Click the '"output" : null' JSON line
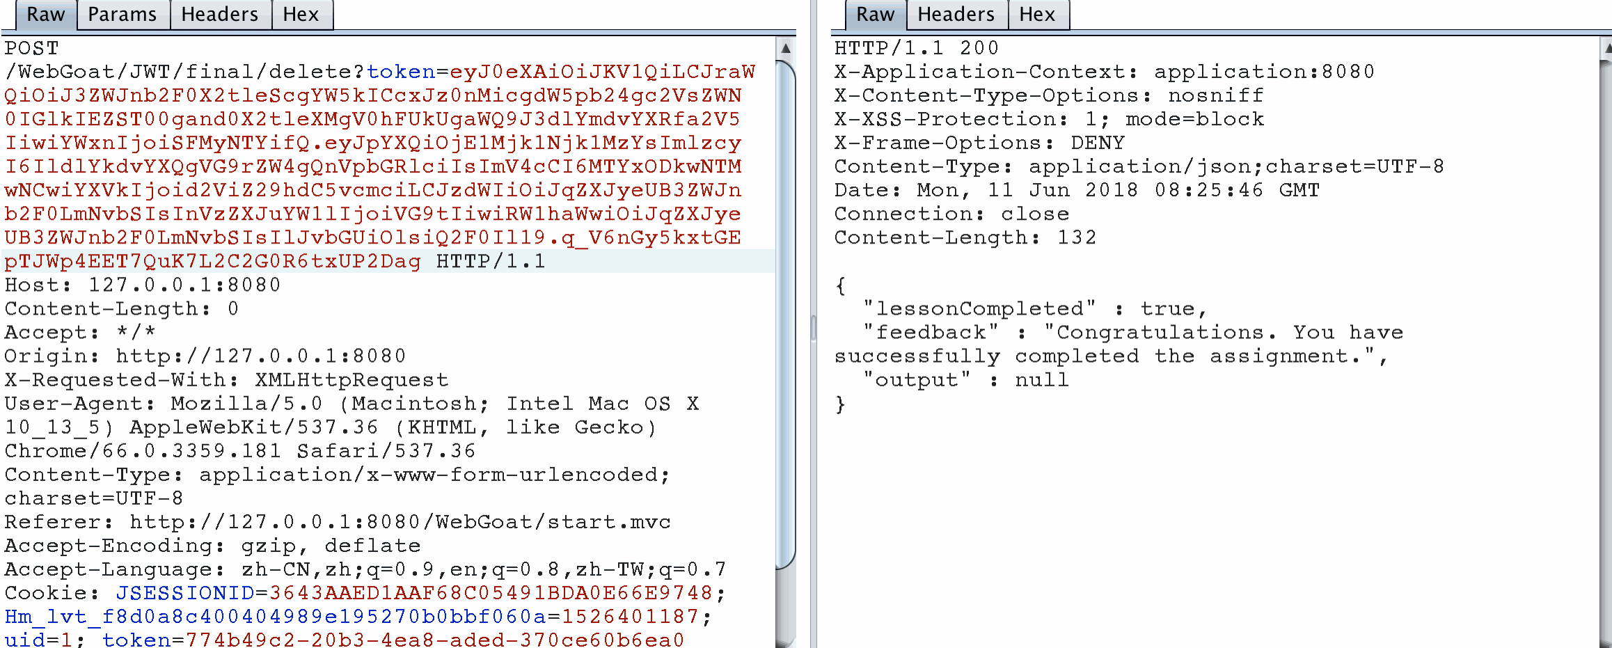 click(x=965, y=379)
